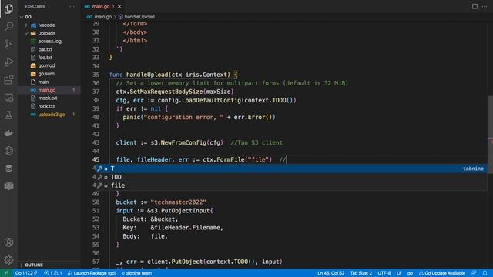Choose the 'TOD' autocomplete suggestion
Image resolution: width=493 pixels, height=277 pixels.
coord(291,177)
